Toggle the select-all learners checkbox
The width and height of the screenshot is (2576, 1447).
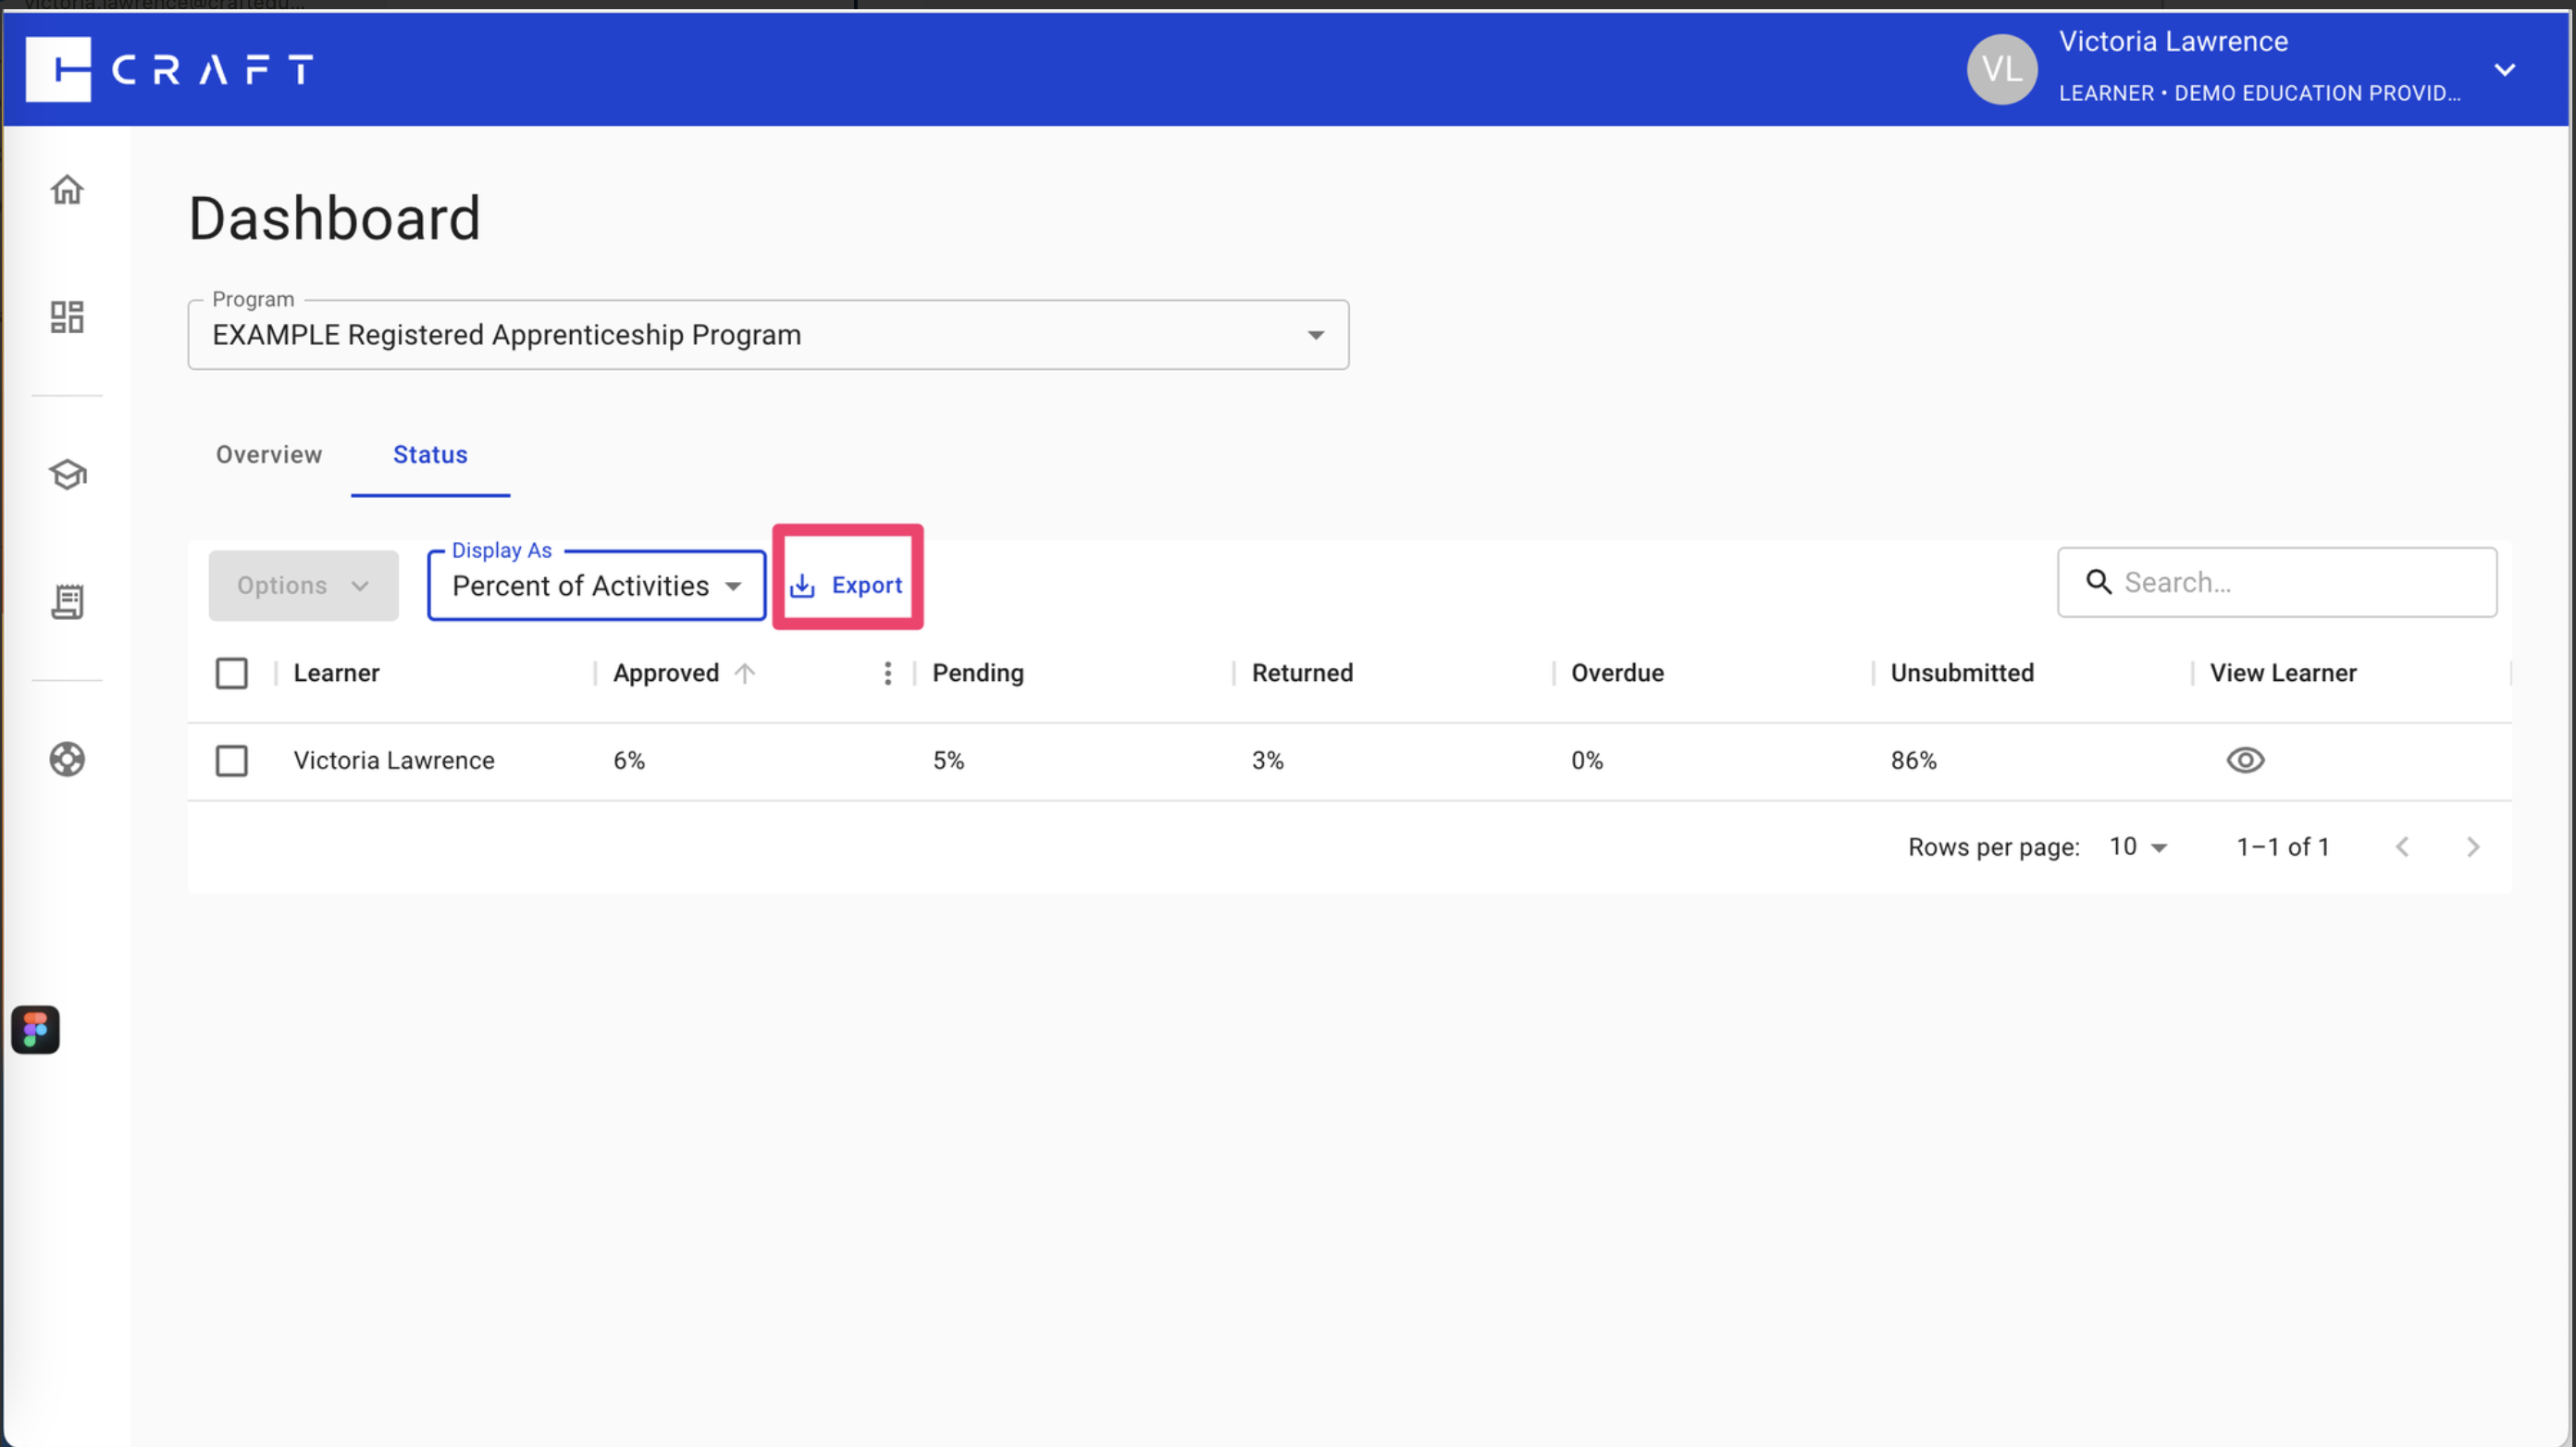pyautogui.click(x=231, y=673)
